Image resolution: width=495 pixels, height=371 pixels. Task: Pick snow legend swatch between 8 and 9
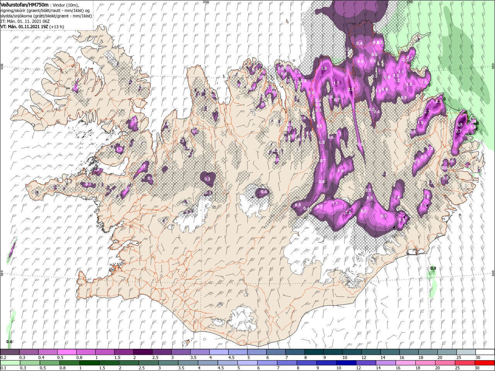tap(314, 352)
